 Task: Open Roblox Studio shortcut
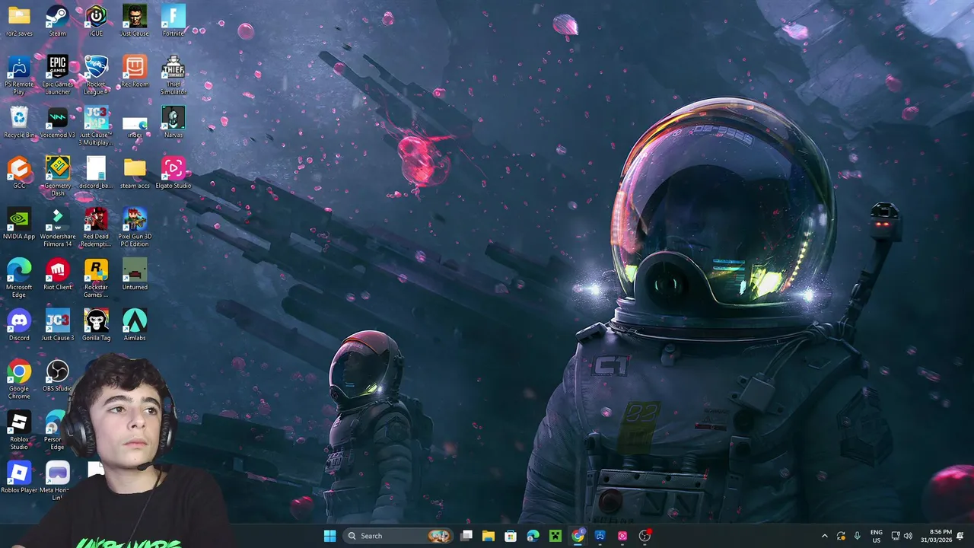coord(19,430)
